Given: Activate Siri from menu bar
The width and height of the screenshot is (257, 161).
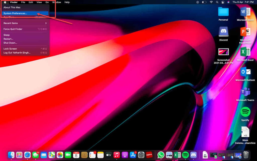Looking at the screenshot, I should (228, 2).
